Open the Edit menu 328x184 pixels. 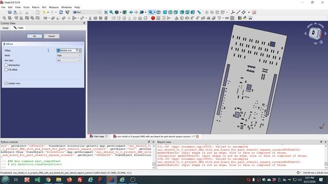[x=10, y=7]
